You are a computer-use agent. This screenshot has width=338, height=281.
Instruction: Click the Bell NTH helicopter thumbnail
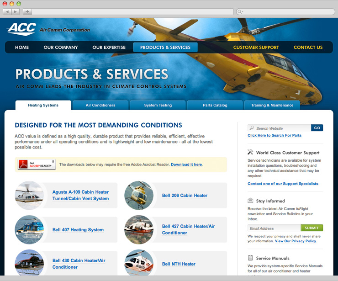[139, 263]
